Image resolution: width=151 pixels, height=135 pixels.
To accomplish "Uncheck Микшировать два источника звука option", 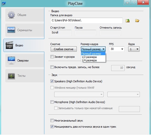I will point(52,127).
